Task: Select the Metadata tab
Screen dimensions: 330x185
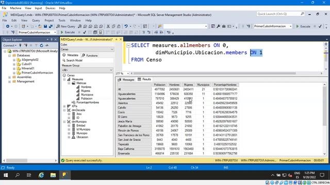Action: click(71, 55)
